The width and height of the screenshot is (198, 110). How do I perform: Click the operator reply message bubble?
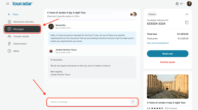pos(92,67)
